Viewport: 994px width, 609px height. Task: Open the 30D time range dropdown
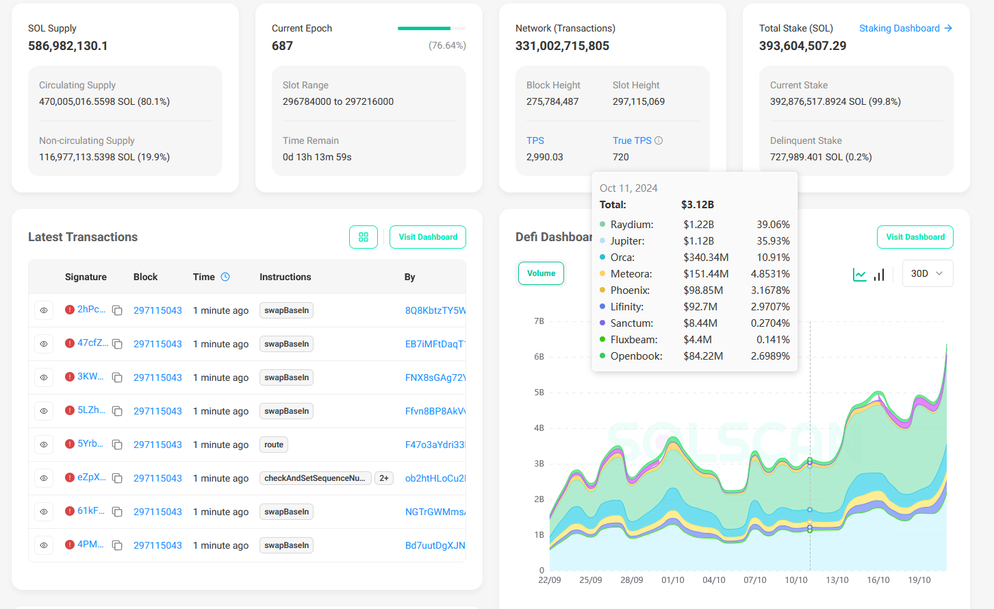point(928,273)
